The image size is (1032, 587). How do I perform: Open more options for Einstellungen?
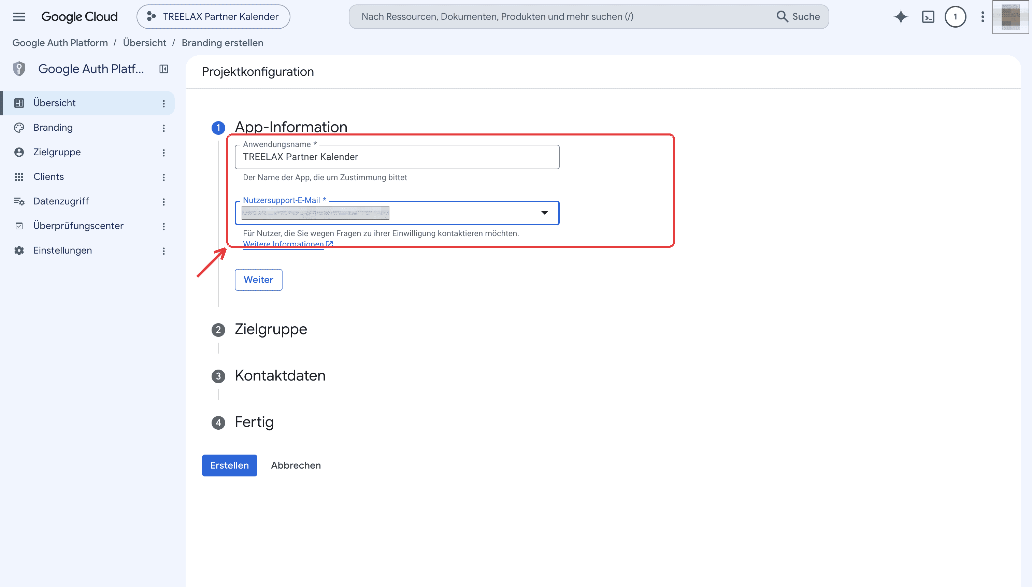pos(164,251)
